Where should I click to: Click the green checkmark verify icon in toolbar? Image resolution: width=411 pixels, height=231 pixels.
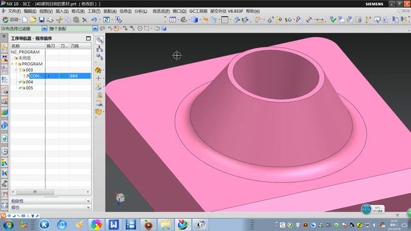333,20
